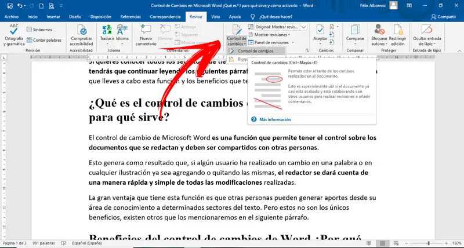Click Página 1 de 3 in status bar

tap(14, 243)
